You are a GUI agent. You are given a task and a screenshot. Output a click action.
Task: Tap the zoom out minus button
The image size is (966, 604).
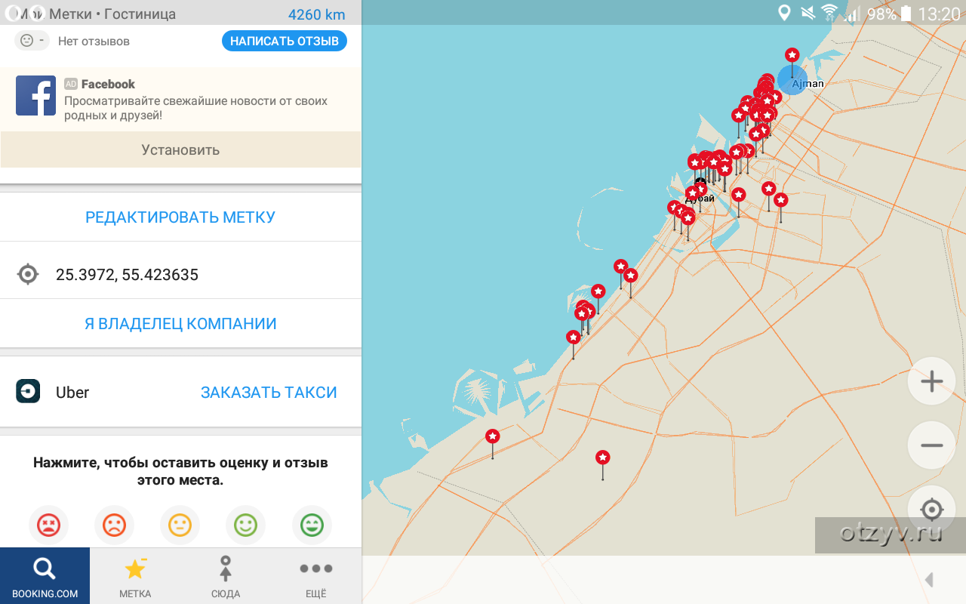[931, 445]
